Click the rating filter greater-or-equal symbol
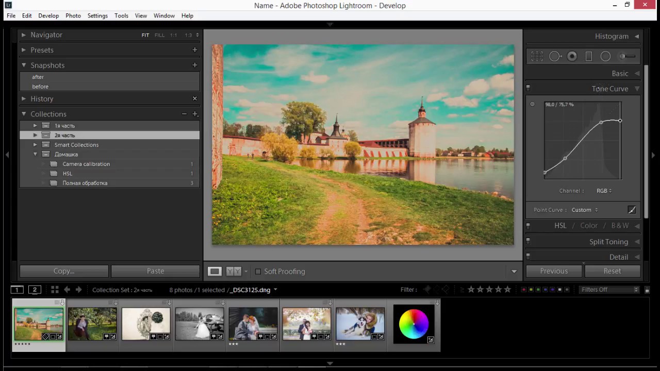The height and width of the screenshot is (371, 660). pyautogui.click(x=462, y=290)
